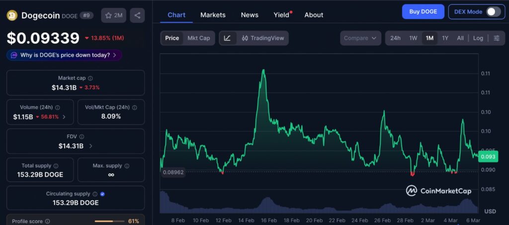Show Profile score info icon
This screenshot has height=225, width=509.
coord(47,222)
